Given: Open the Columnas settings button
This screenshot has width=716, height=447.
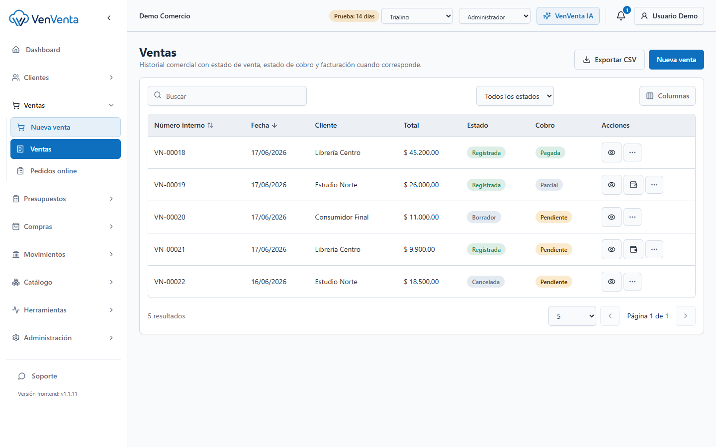Looking at the screenshot, I should click(x=667, y=96).
